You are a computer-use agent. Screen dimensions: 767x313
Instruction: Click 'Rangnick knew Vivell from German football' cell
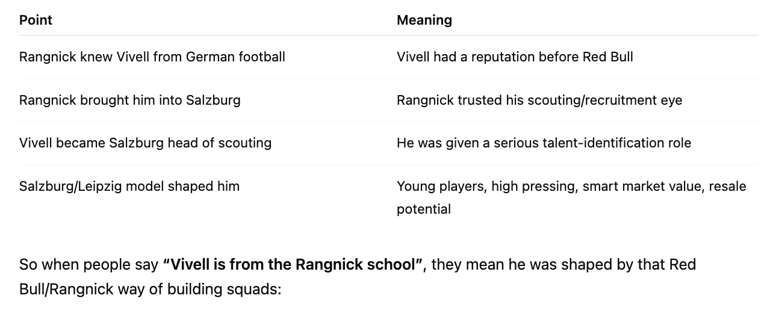tap(152, 57)
